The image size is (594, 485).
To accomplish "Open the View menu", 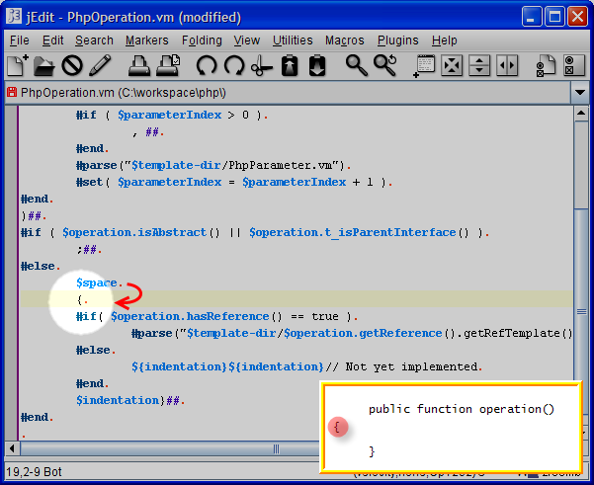I will (247, 40).
